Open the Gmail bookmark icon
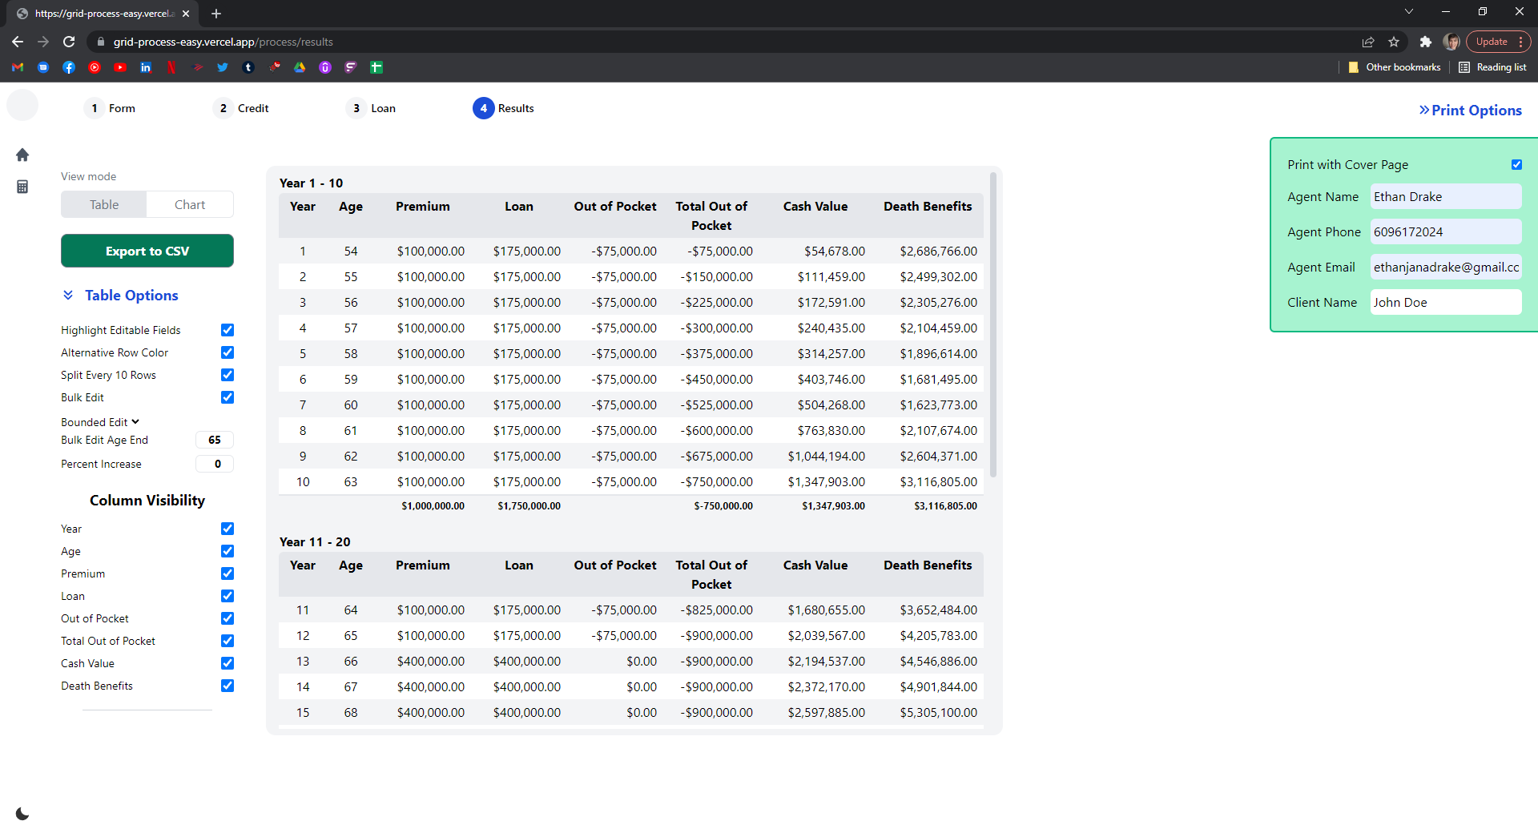1538x833 pixels. pyautogui.click(x=18, y=67)
